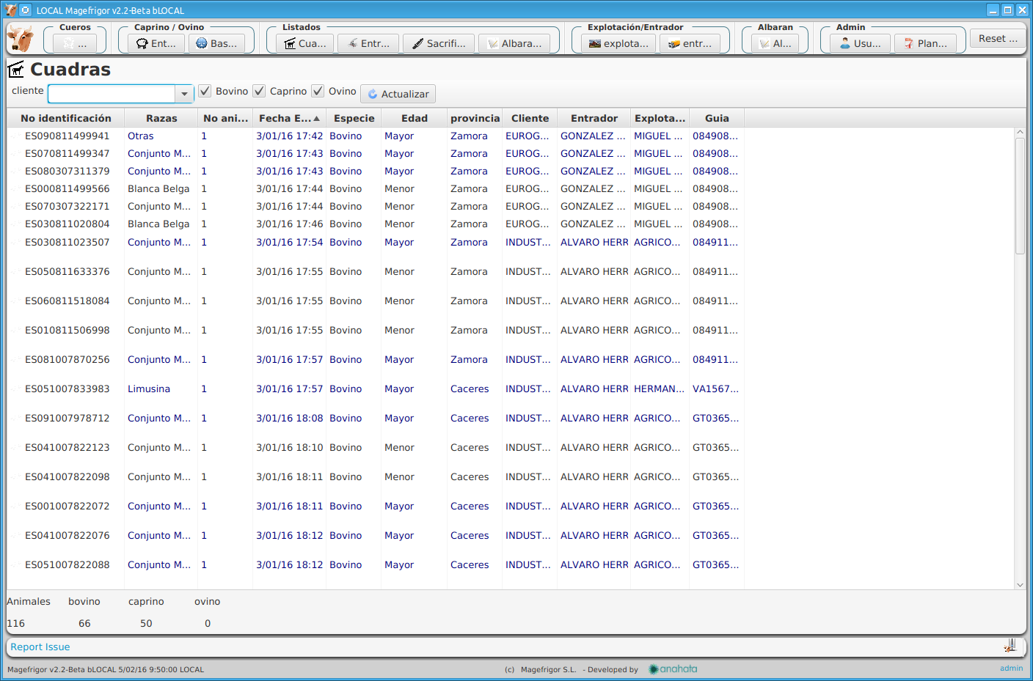Click the bull icon in the title bar
1033x681 pixels.
(x=10, y=10)
